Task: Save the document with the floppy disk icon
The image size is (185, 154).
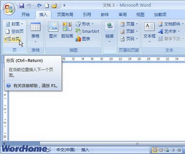Action: 22,6
